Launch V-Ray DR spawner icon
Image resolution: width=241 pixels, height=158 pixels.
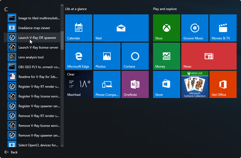[x=12, y=37]
